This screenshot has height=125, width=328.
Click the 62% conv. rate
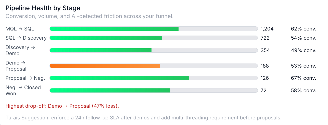click(304, 29)
